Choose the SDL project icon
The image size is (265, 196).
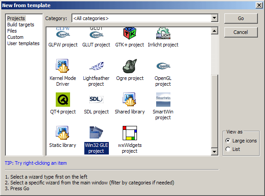(96, 100)
